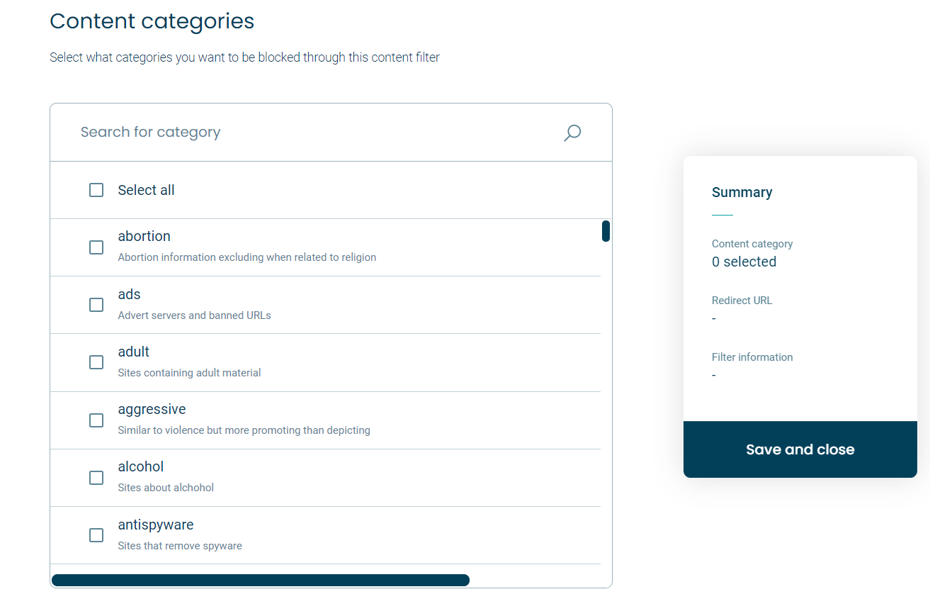Click the horizontal scrollbar below the list
The image size is (930, 599).
pyautogui.click(x=261, y=580)
